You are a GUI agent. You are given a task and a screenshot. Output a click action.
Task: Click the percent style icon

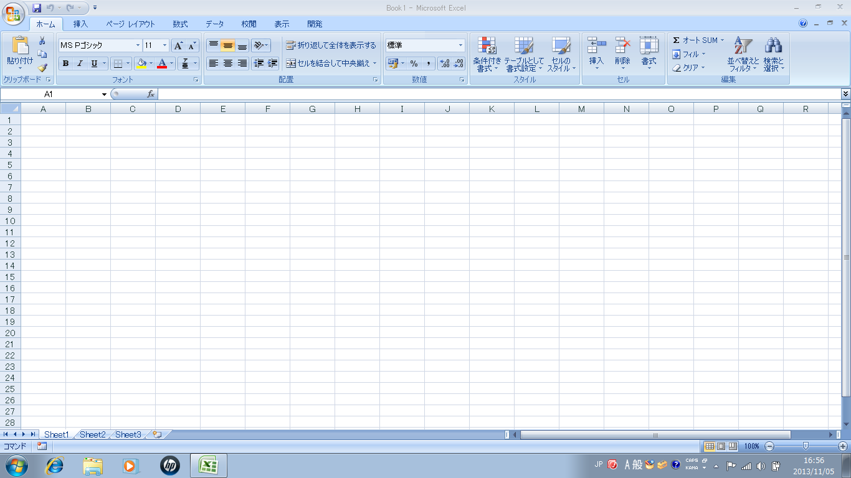pyautogui.click(x=414, y=63)
